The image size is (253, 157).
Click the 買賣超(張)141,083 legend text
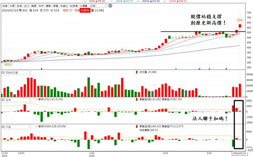[x=150, y=100]
